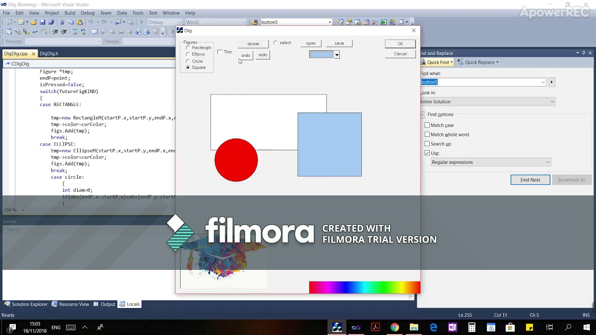596x335 pixels.
Task: Uncheck the Use checkbox in Find options
Action: coord(427,153)
